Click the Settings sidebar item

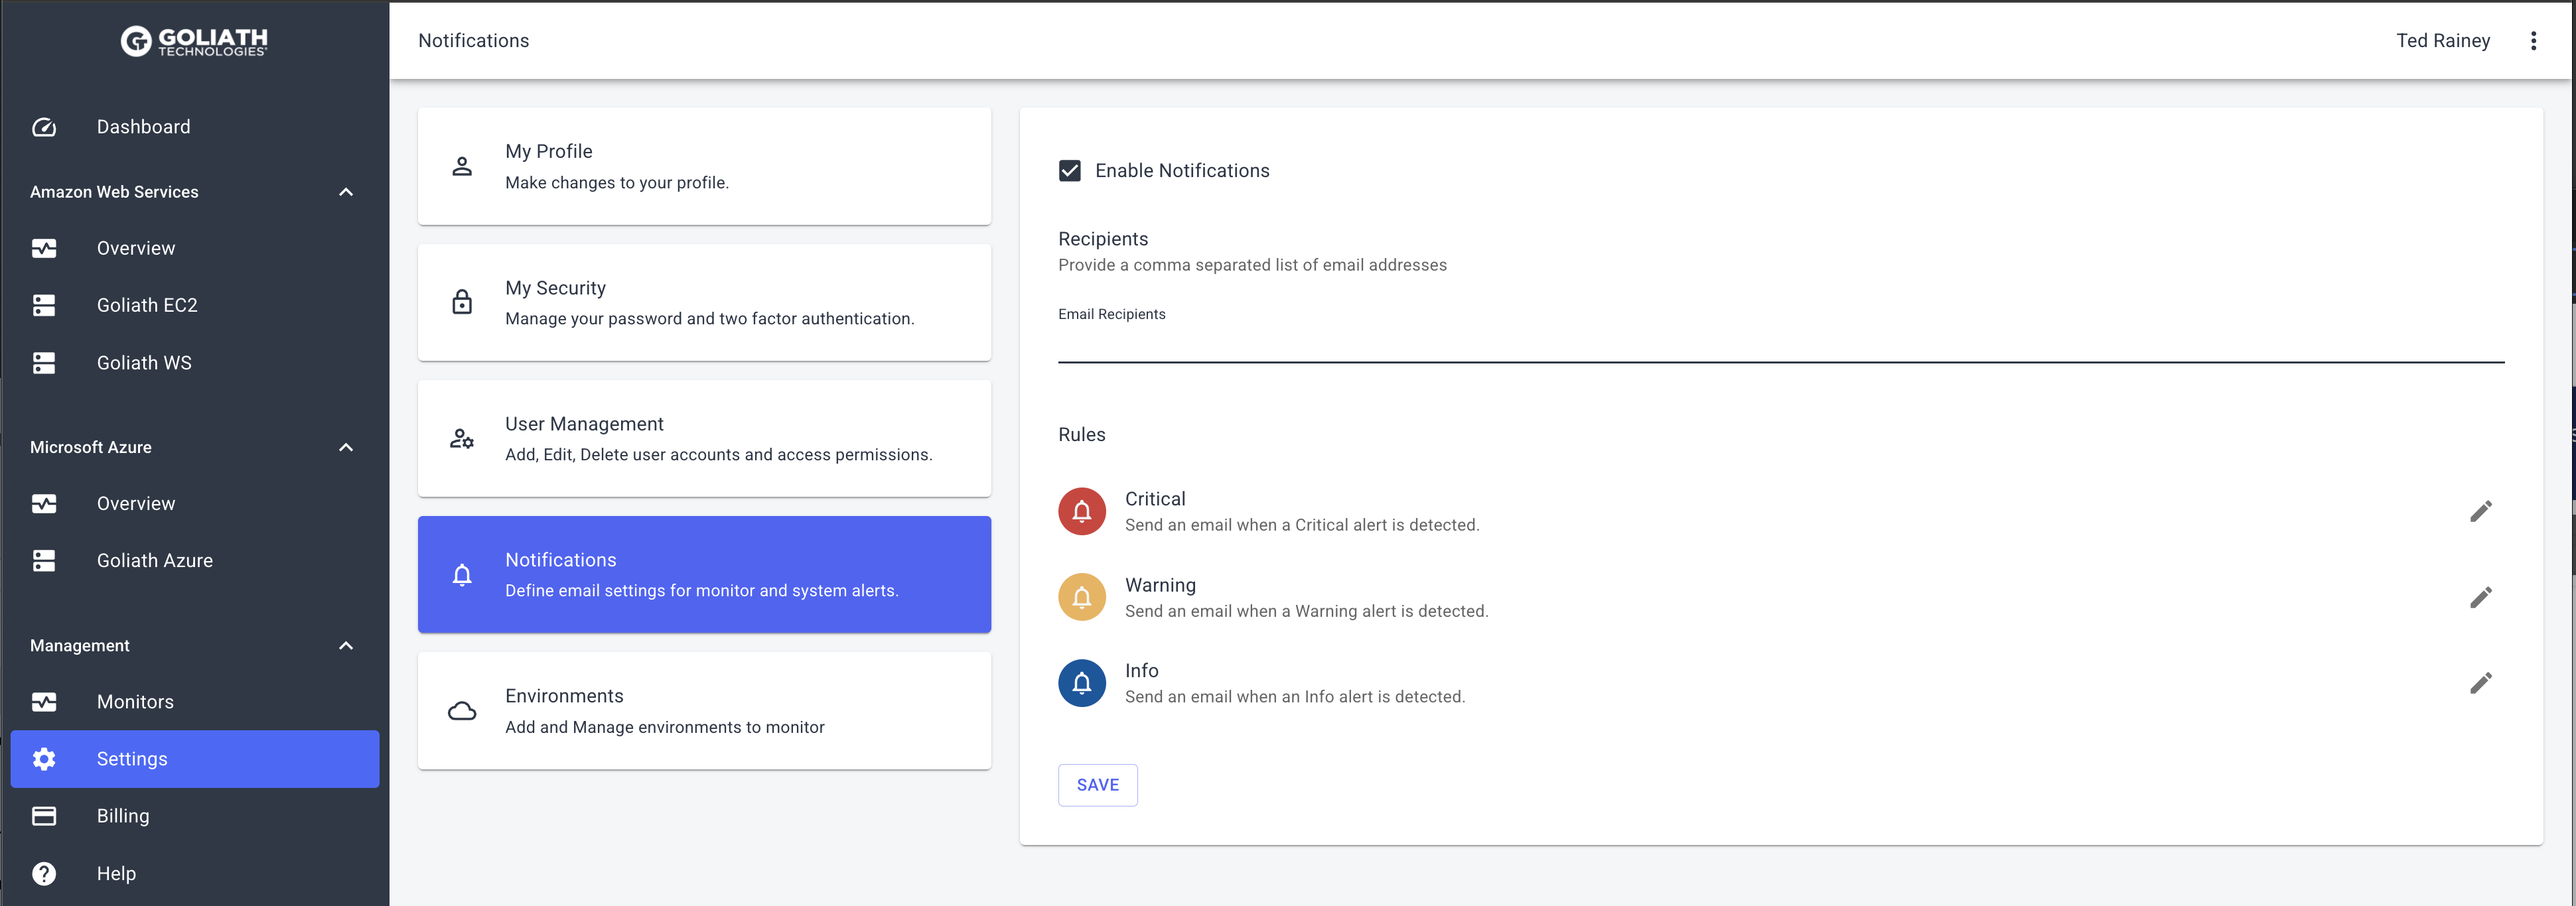tap(195, 759)
